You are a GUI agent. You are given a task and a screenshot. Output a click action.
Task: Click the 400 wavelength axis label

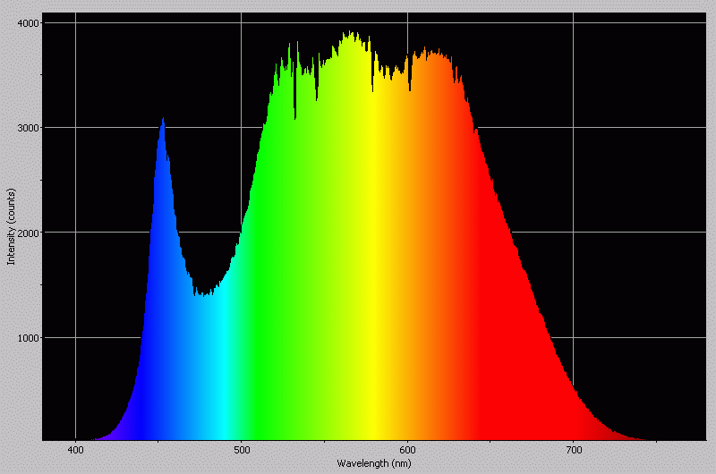coord(75,450)
